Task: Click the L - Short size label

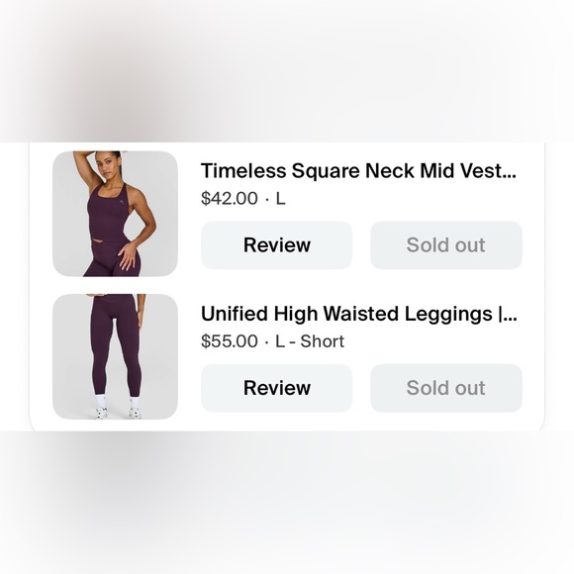Action: tap(310, 341)
